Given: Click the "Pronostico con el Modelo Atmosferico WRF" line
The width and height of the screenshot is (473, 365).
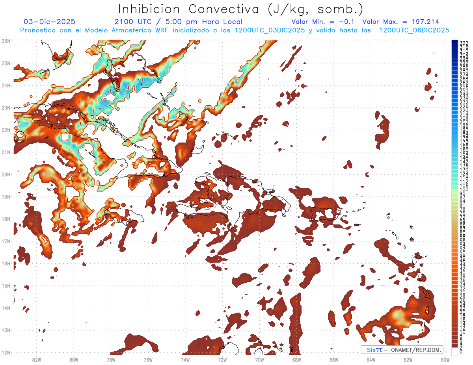Looking at the screenshot, I should pyautogui.click(x=235, y=30).
